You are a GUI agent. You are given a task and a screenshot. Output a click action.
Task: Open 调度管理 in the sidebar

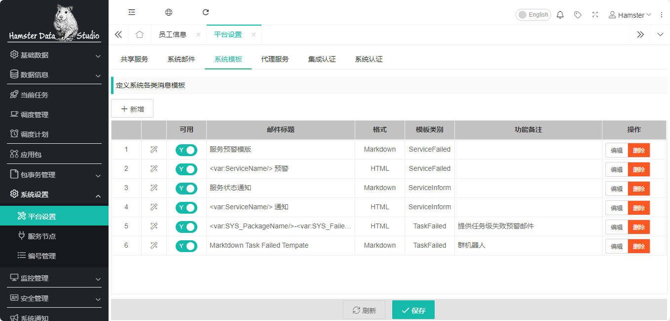pyautogui.click(x=54, y=114)
